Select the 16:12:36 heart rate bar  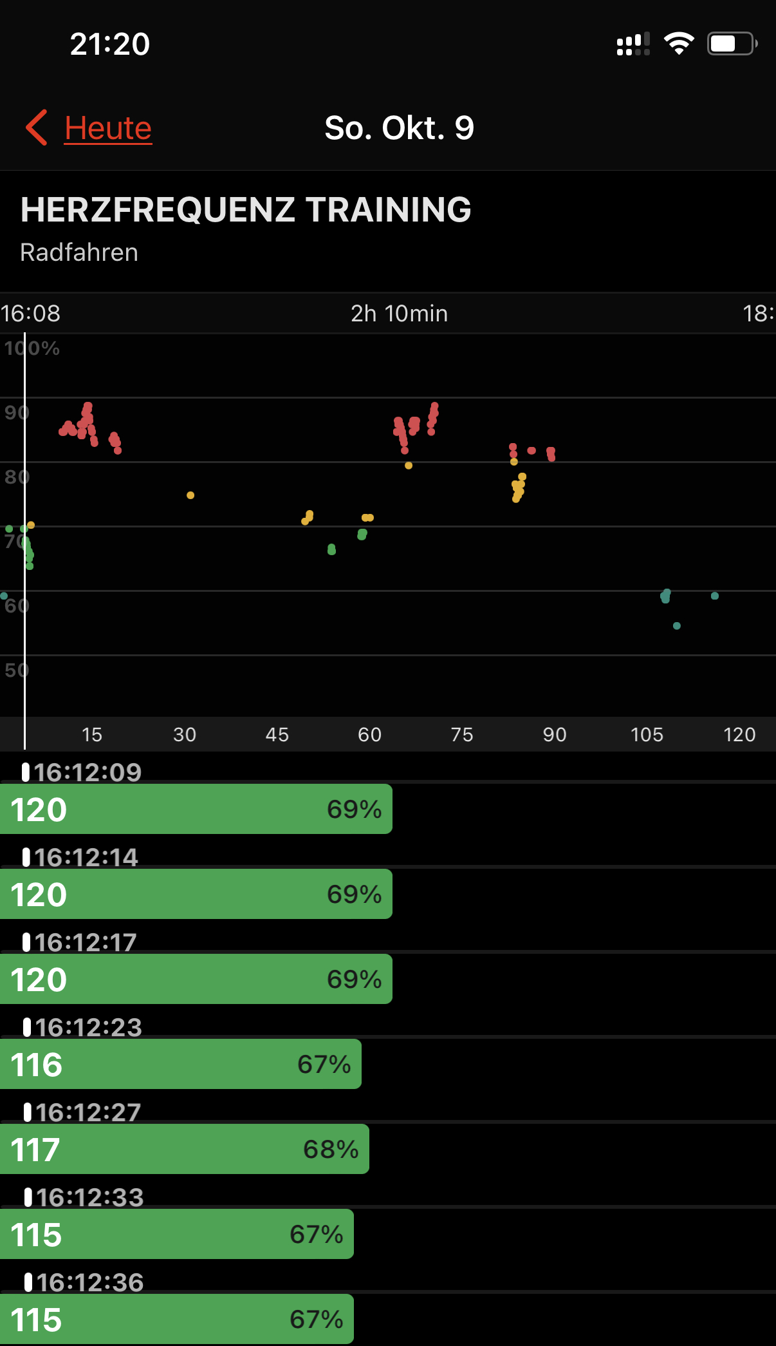click(x=177, y=1319)
